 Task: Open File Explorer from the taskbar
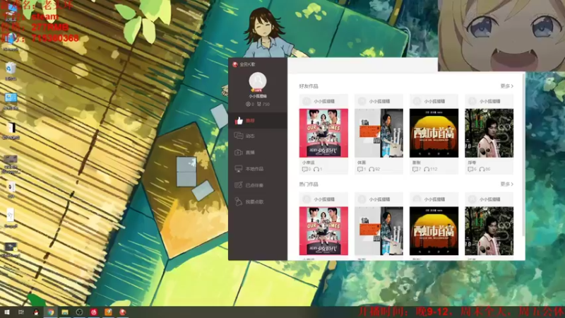click(65, 312)
